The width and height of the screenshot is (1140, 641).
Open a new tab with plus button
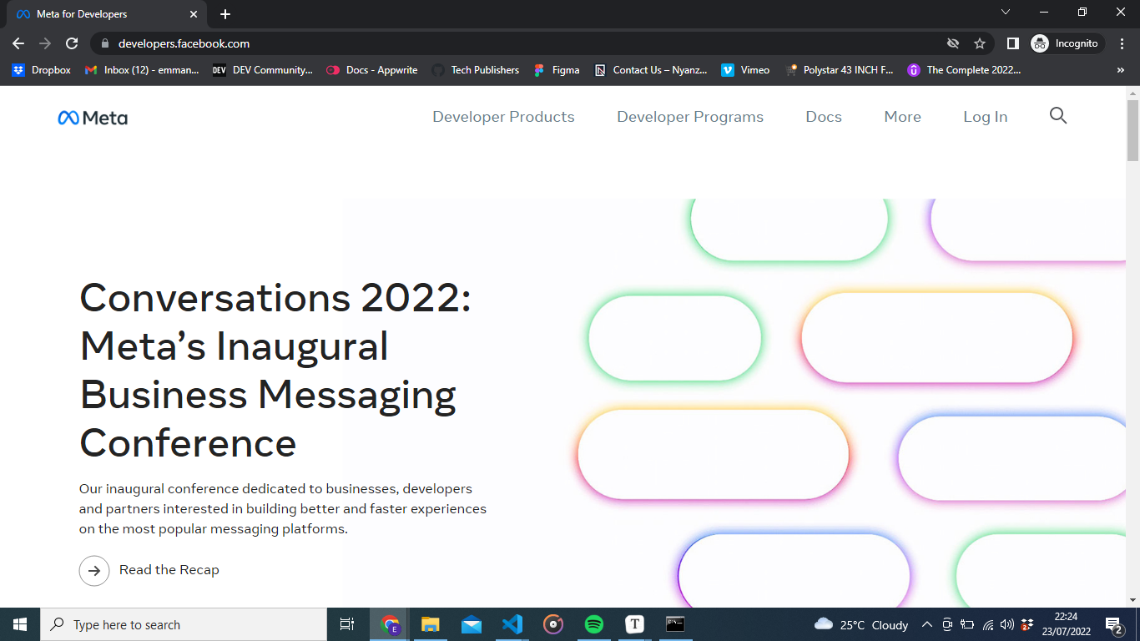[225, 14]
